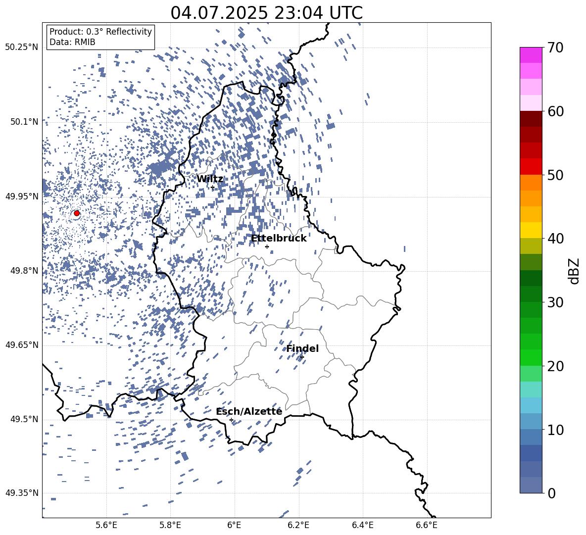This screenshot has height=535, width=586.
Task: Select the Wiltz city label
Action: coord(210,179)
